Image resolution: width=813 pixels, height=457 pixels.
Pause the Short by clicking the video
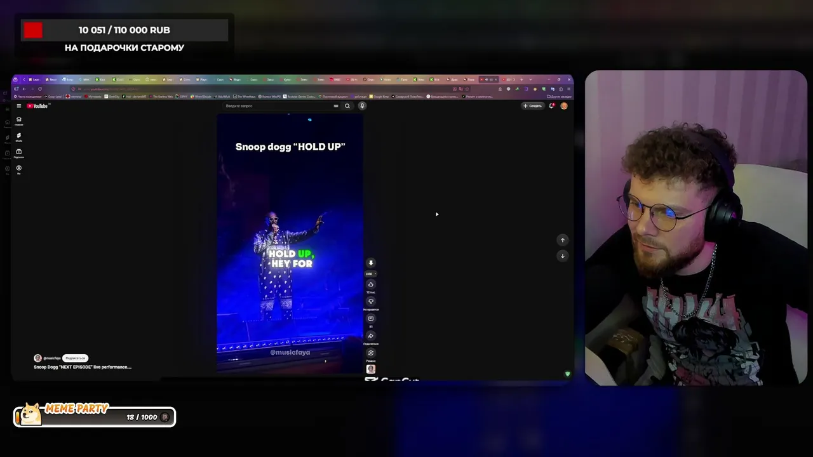click(x=290, y=244)
